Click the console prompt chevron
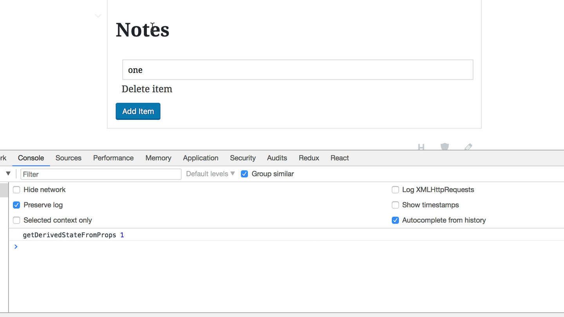 [16, 247]
